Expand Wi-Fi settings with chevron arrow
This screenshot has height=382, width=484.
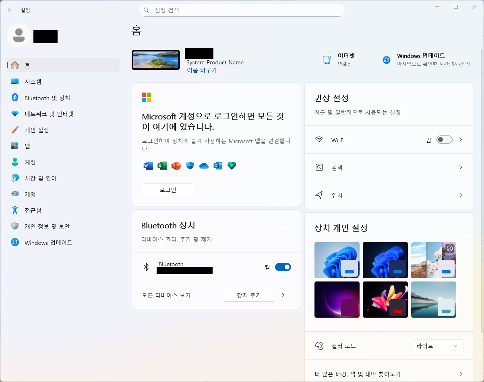pos(461,140)
